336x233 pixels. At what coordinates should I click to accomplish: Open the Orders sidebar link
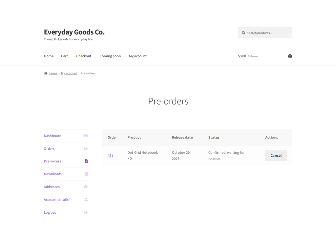click(x=49, y=148)
